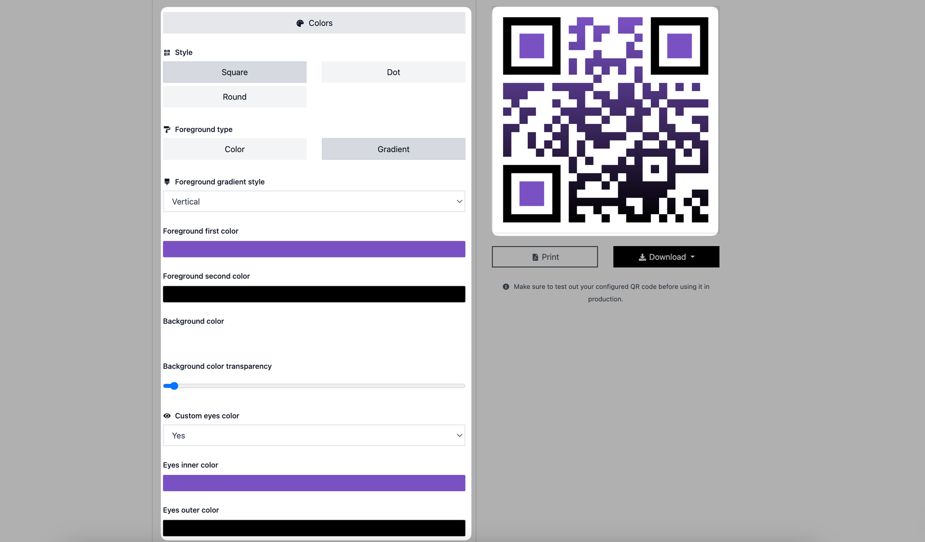Select the Square style option
Screen dimensions: 925x542
(x=234, y=72)
